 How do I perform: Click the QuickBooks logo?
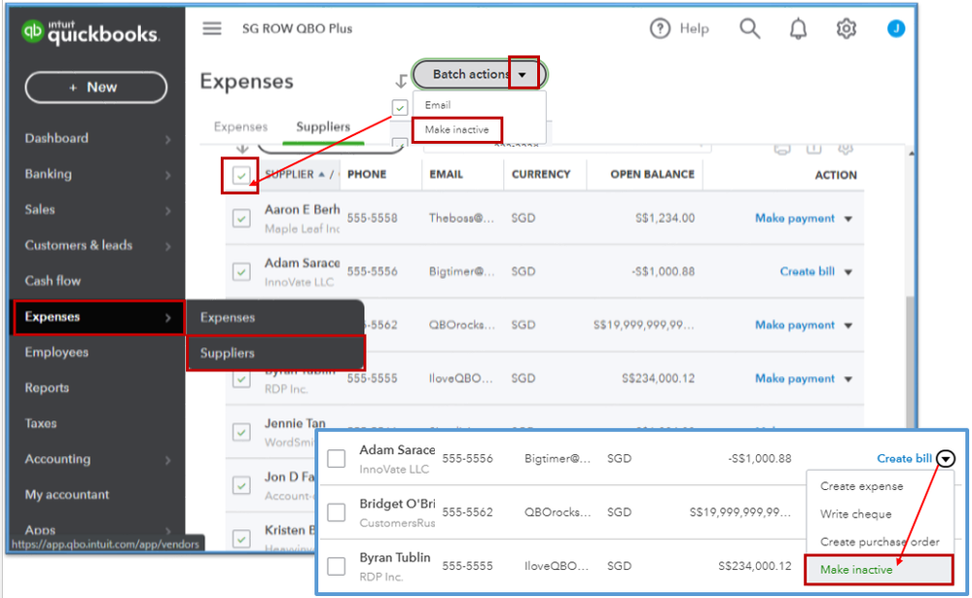pyautogui.click(x=91, y=33)
